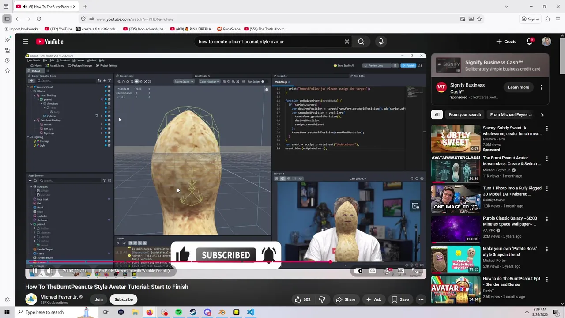Viewport: 565px width, 318px height.
Task: Open menu for Burnt Peanut Masterclass video
Action: click(x=547, y=159)
